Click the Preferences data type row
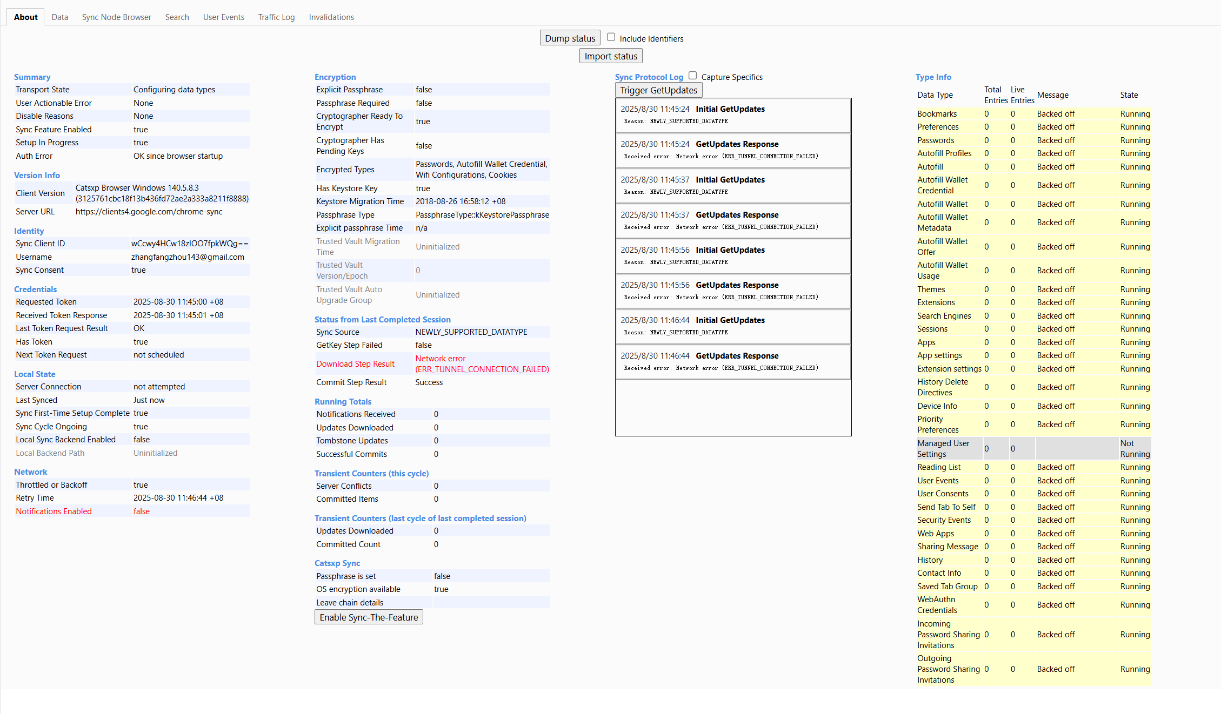Viewport: 1221px width, 714px height. pyautogui.click(x=1033, y=127)
